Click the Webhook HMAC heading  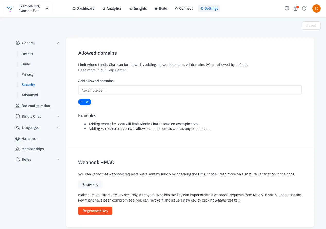[96, 163]
